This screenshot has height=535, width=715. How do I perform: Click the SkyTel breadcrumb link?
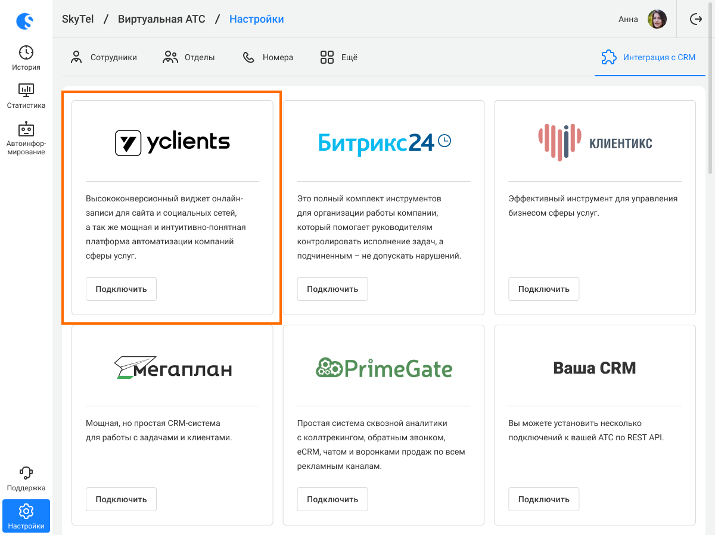[78, 19]
